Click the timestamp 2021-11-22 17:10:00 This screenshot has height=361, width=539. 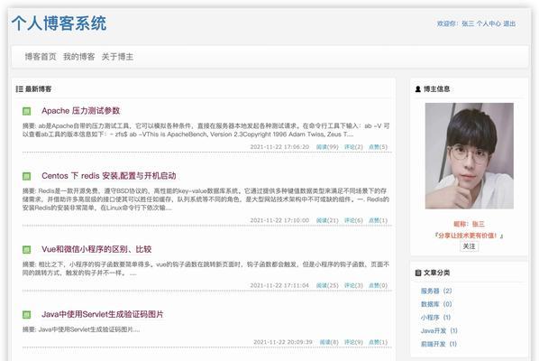click(x=279, y=220)
